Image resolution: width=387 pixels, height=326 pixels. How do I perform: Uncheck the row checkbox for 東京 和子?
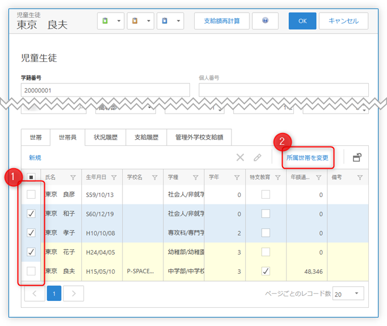pyautogui.click(x=31, y=214)
